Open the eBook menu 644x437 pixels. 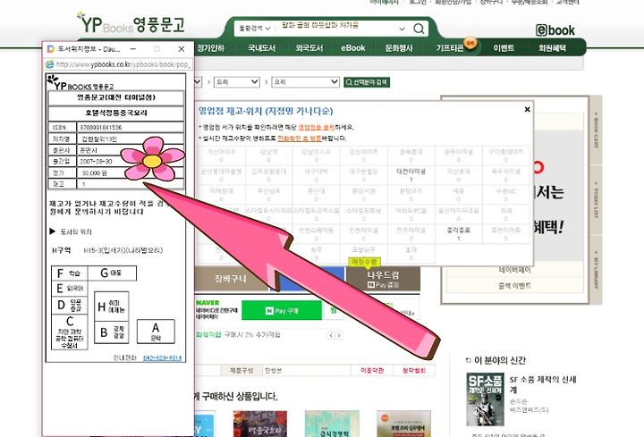click(352, 48)
